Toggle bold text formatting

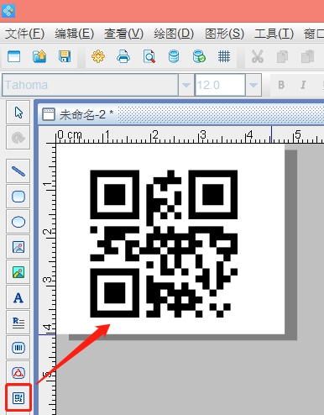coord(281,85)
